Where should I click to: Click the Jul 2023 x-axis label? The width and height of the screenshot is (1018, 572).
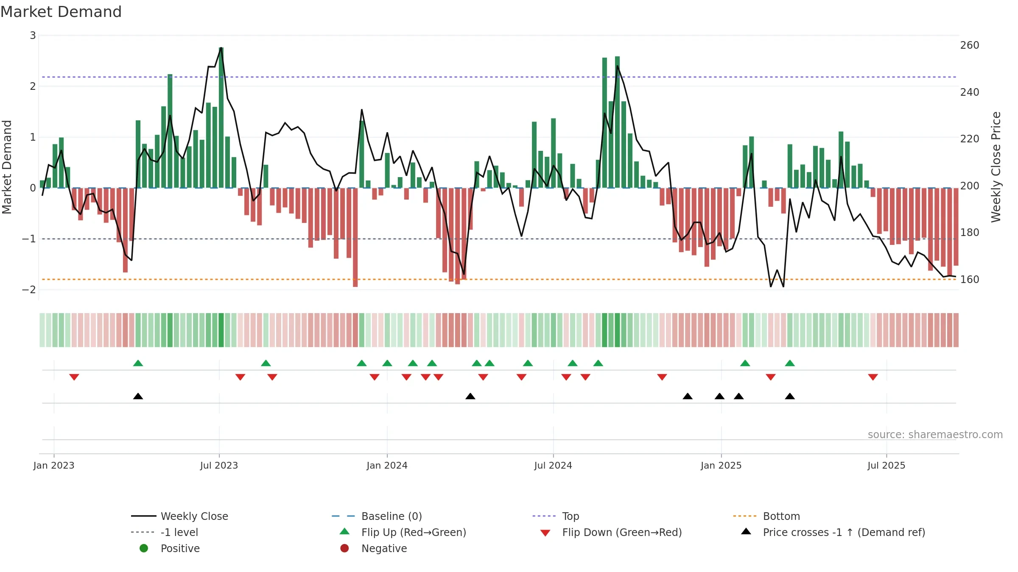(219, 466)
